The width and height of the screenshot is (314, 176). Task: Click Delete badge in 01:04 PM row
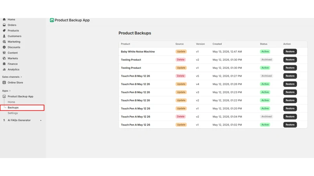click(181, 117)
